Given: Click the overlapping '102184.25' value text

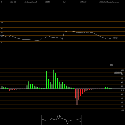Looking at the screenshot, I should coord(118,72).
